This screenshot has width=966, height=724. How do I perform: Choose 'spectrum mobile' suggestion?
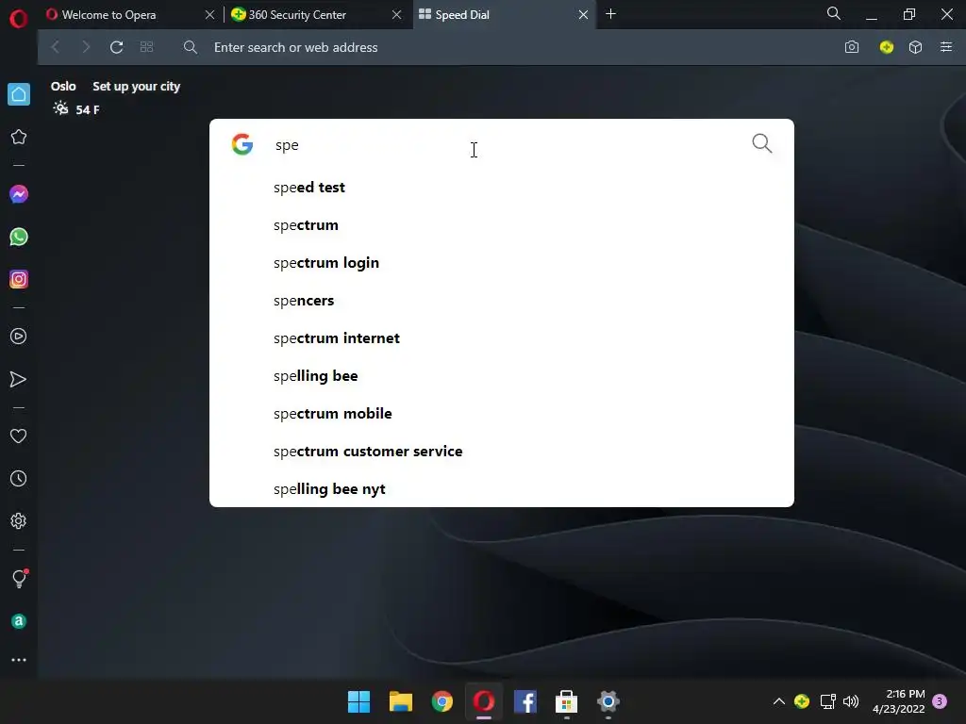[502, 413]
